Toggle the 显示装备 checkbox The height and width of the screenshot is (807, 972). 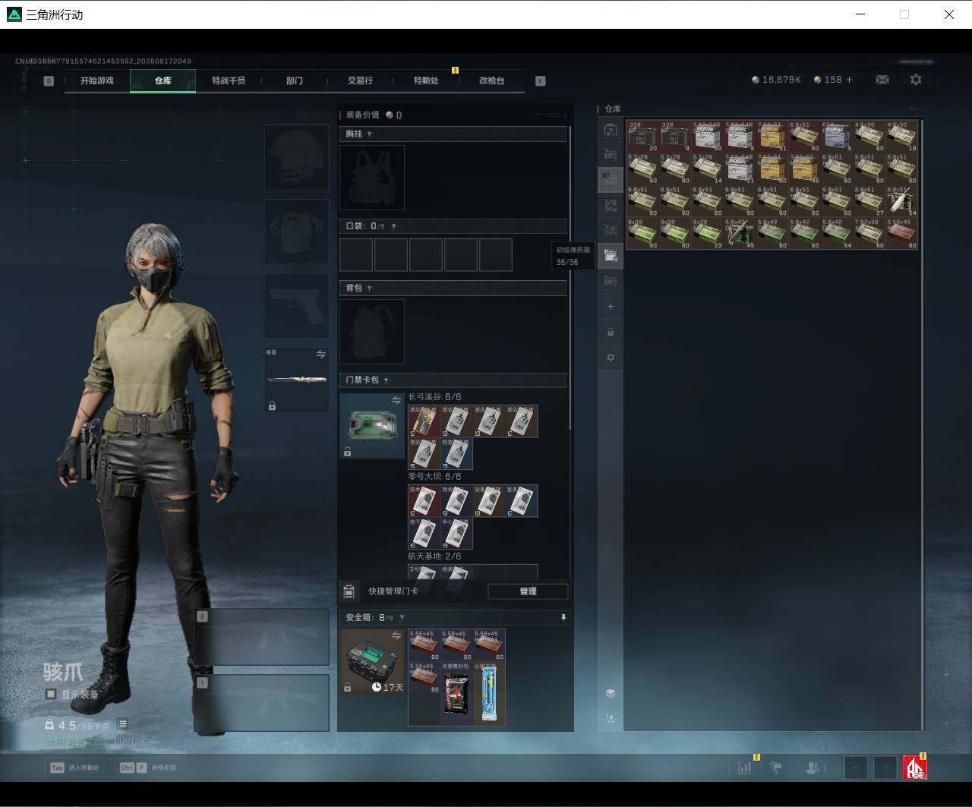click(51, 694)
